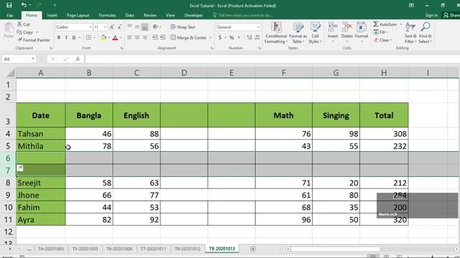Add a new sheet with plus icon

pos(253,249)
